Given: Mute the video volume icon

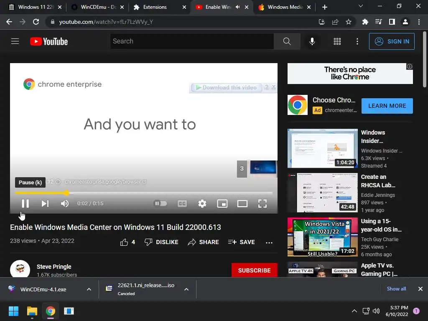Looking at the screenshot, I should point(65,204).
